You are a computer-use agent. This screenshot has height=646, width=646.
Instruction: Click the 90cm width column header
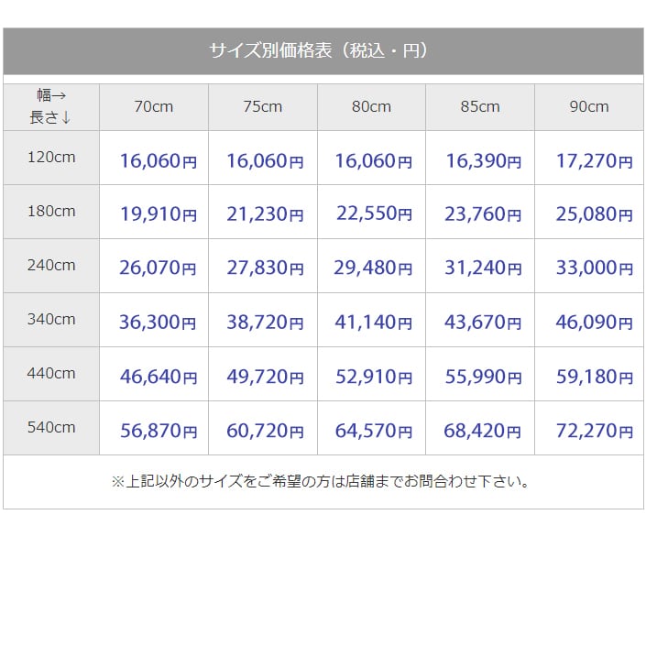tap(588, 107)
